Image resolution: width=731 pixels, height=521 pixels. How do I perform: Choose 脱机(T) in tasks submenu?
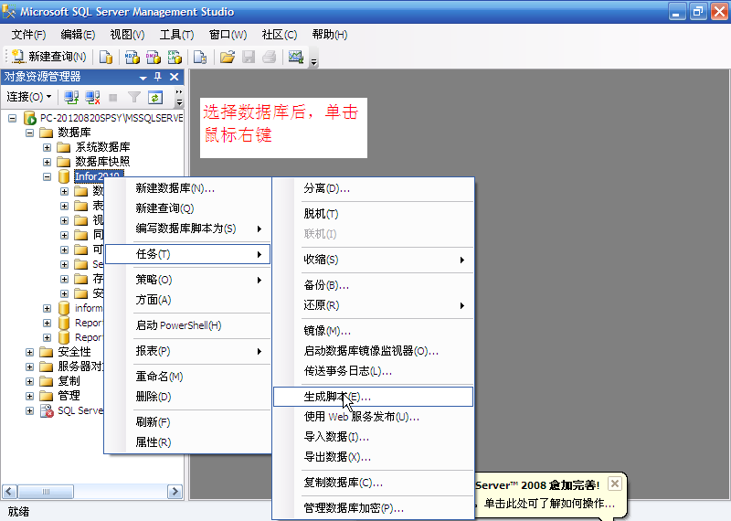[373, 214]
